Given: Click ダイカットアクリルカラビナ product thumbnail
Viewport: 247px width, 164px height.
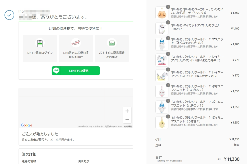Looking at the screenshot, I should [162, 28].
